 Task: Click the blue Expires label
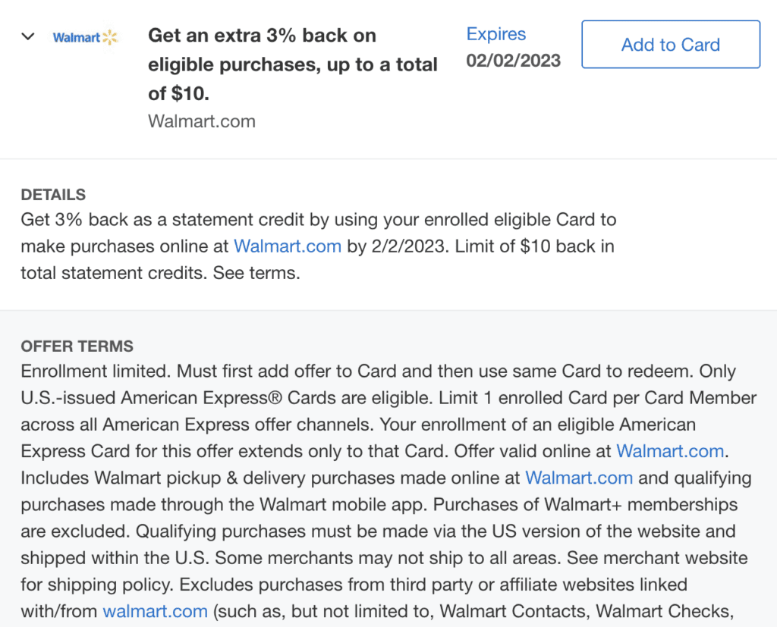[496, 33]
